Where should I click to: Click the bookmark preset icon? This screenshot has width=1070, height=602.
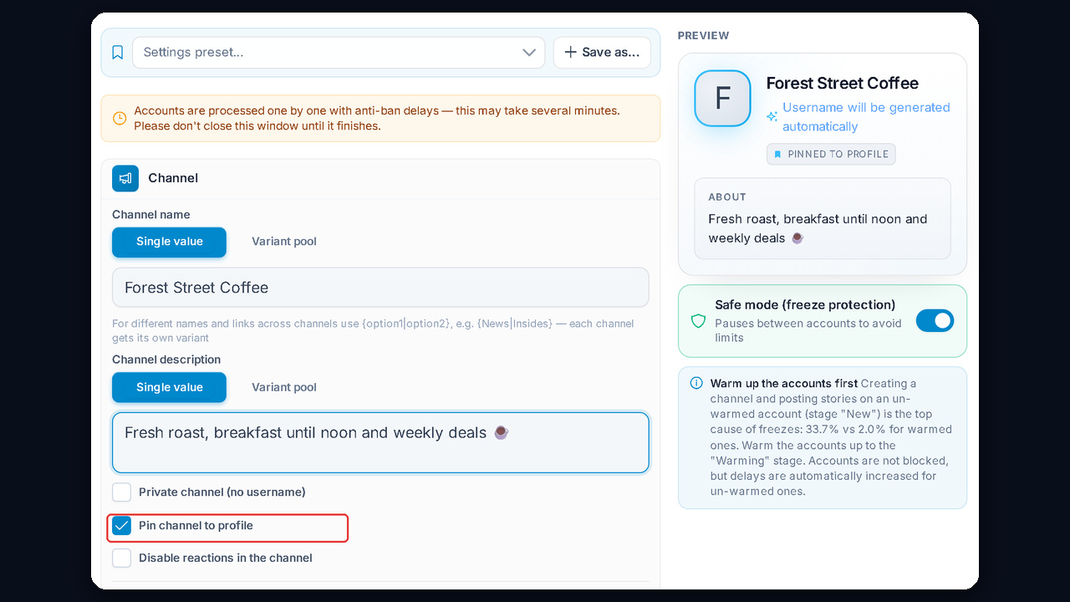point(117,53)
